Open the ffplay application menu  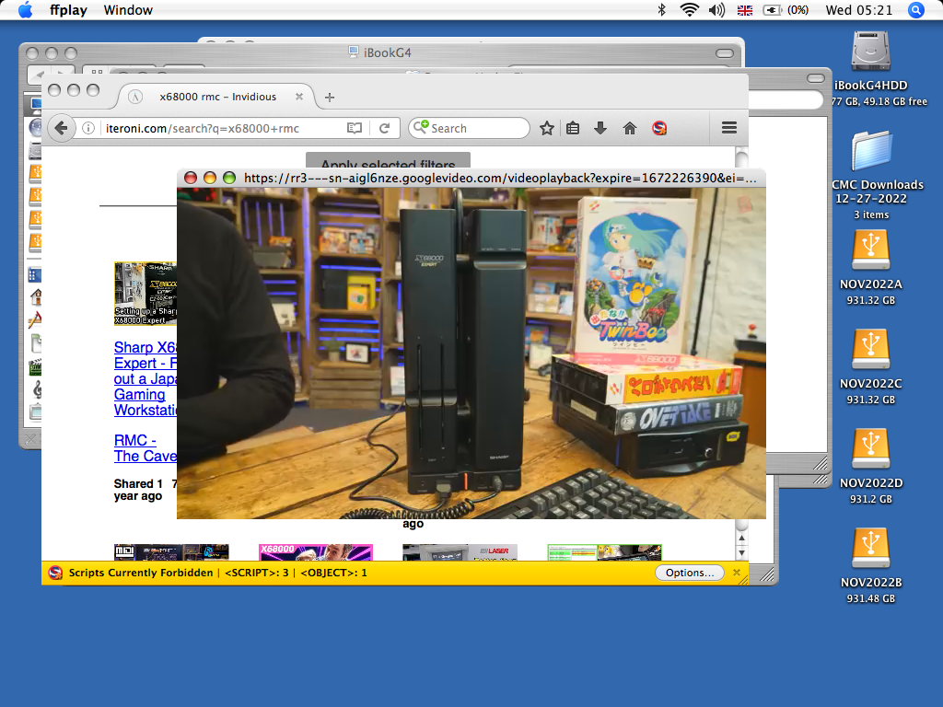68,10
